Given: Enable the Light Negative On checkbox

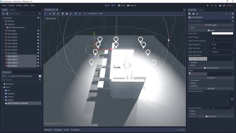Looking at the screenshot, I should [x=212, y=44].
